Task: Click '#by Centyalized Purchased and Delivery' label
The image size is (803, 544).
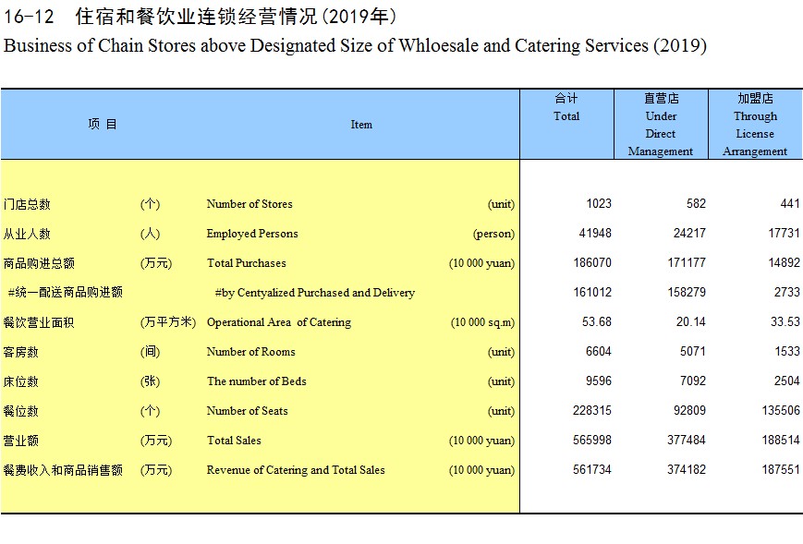Action: (x=315, y=293)
